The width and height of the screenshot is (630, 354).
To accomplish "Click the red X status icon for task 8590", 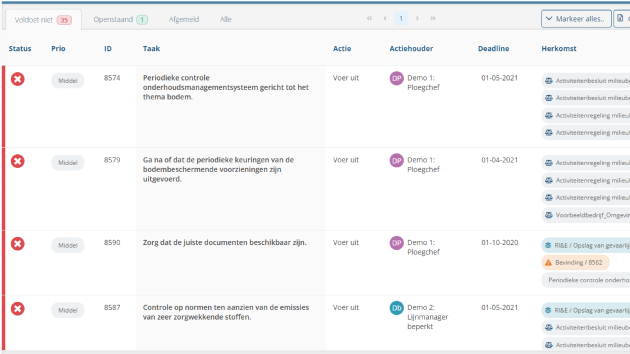I will coord(17,244).
